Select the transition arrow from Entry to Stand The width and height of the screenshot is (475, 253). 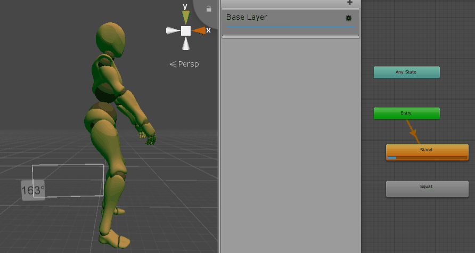[412, 131]
